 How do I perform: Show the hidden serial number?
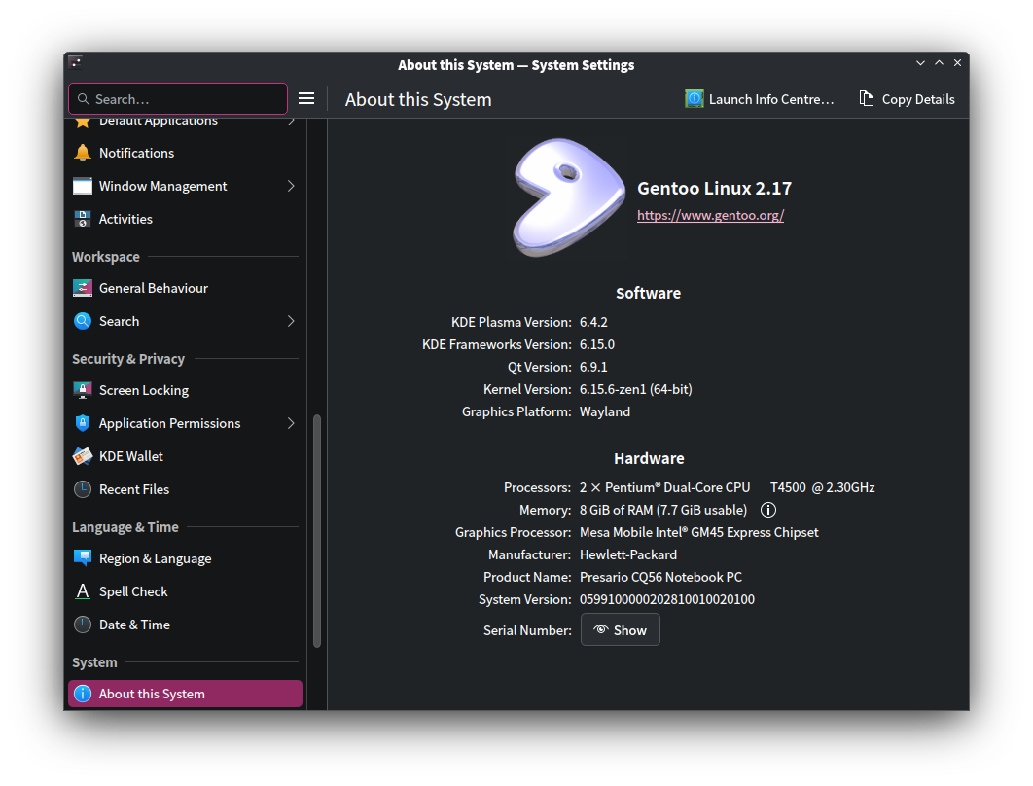[620, 629]
